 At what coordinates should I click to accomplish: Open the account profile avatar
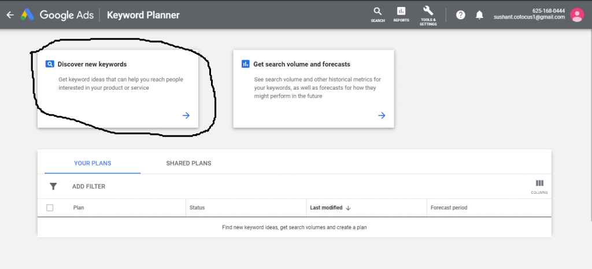point(576,14)
